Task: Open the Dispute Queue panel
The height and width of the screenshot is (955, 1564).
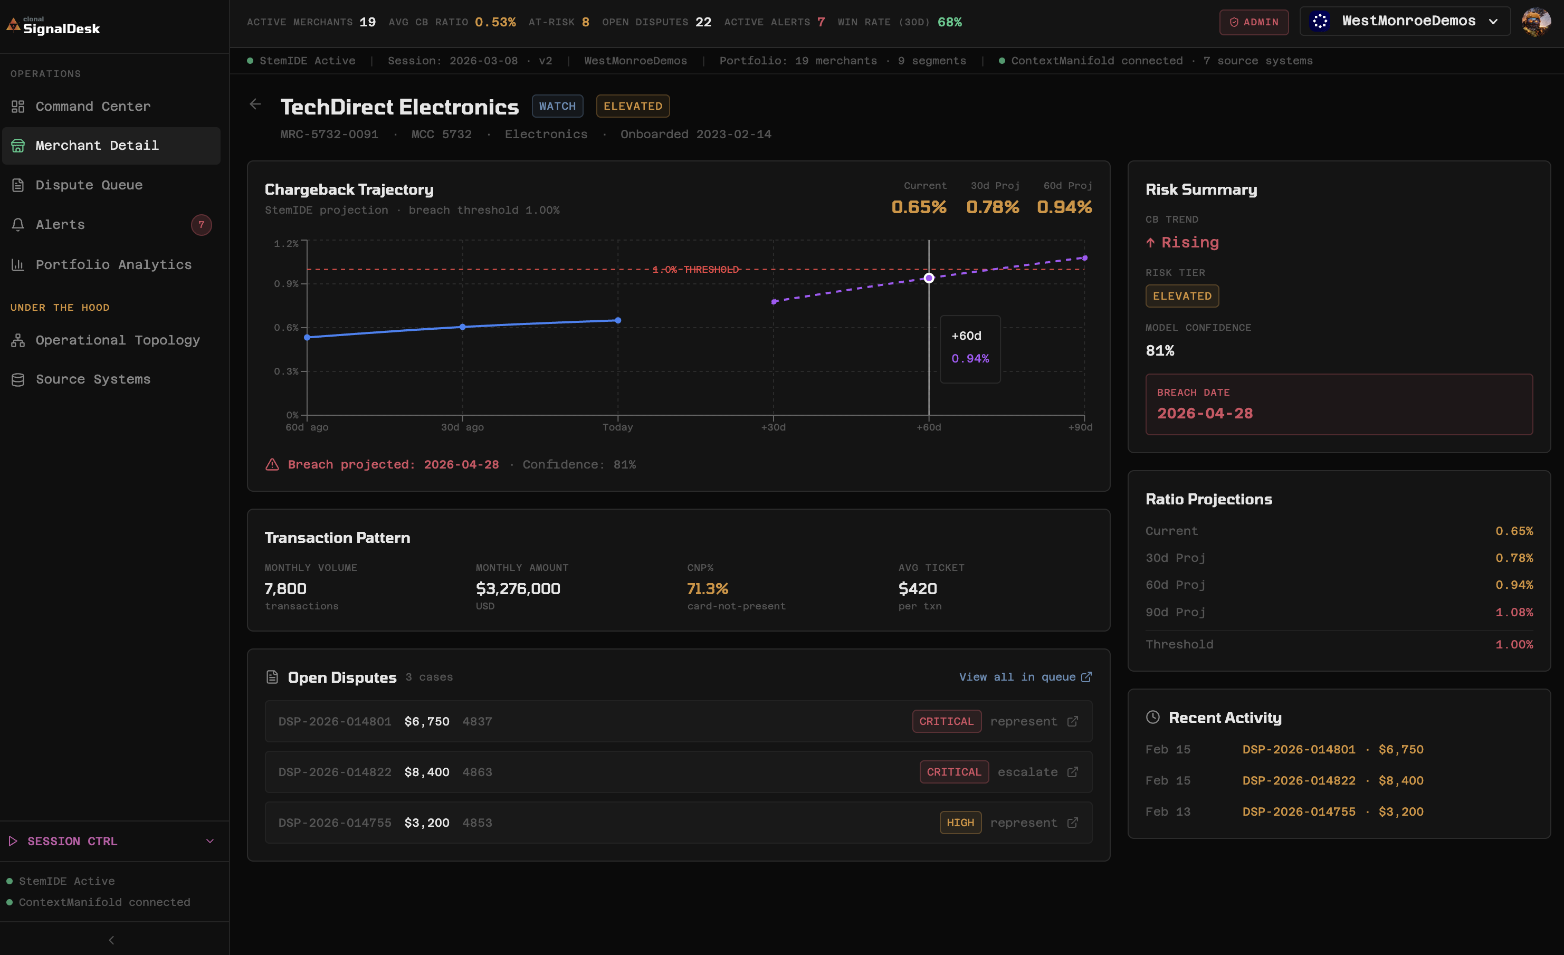Action: click(89, 185)
